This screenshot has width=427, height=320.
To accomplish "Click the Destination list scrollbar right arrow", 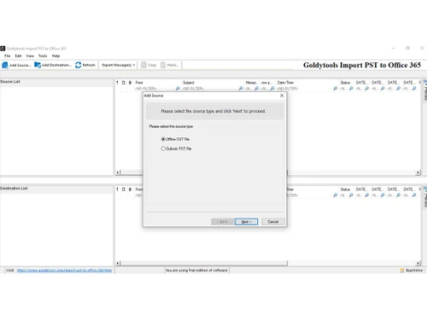I will [x=418, y=263].
